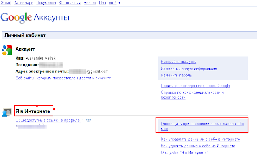Image resolution: width=257 pixels, height=158 pixels.
Task: Open Как управлять данными о себе в Интернете
Action: coord(200,139)
